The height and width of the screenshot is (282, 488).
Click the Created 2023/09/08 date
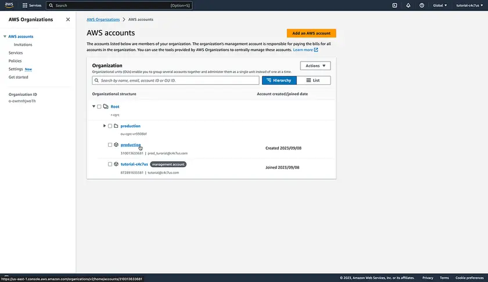[x=284, y=148]
